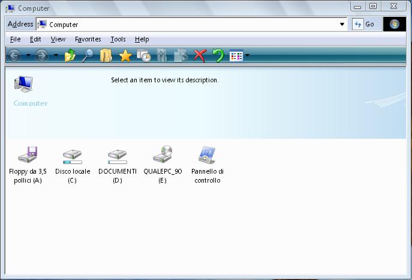
Task: Click the Go button
Action: coord(364,24)
